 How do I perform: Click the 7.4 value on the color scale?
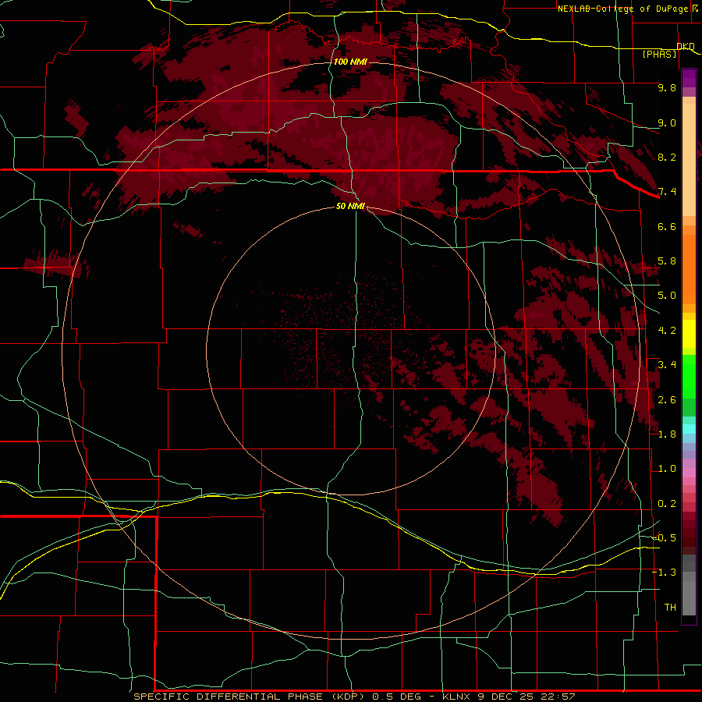(667, 192)
